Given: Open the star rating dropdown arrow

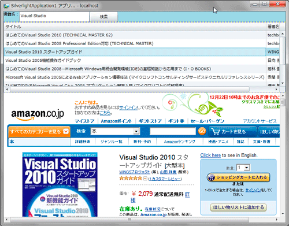Looking at the screenshot, I should (x=145, y=179).
